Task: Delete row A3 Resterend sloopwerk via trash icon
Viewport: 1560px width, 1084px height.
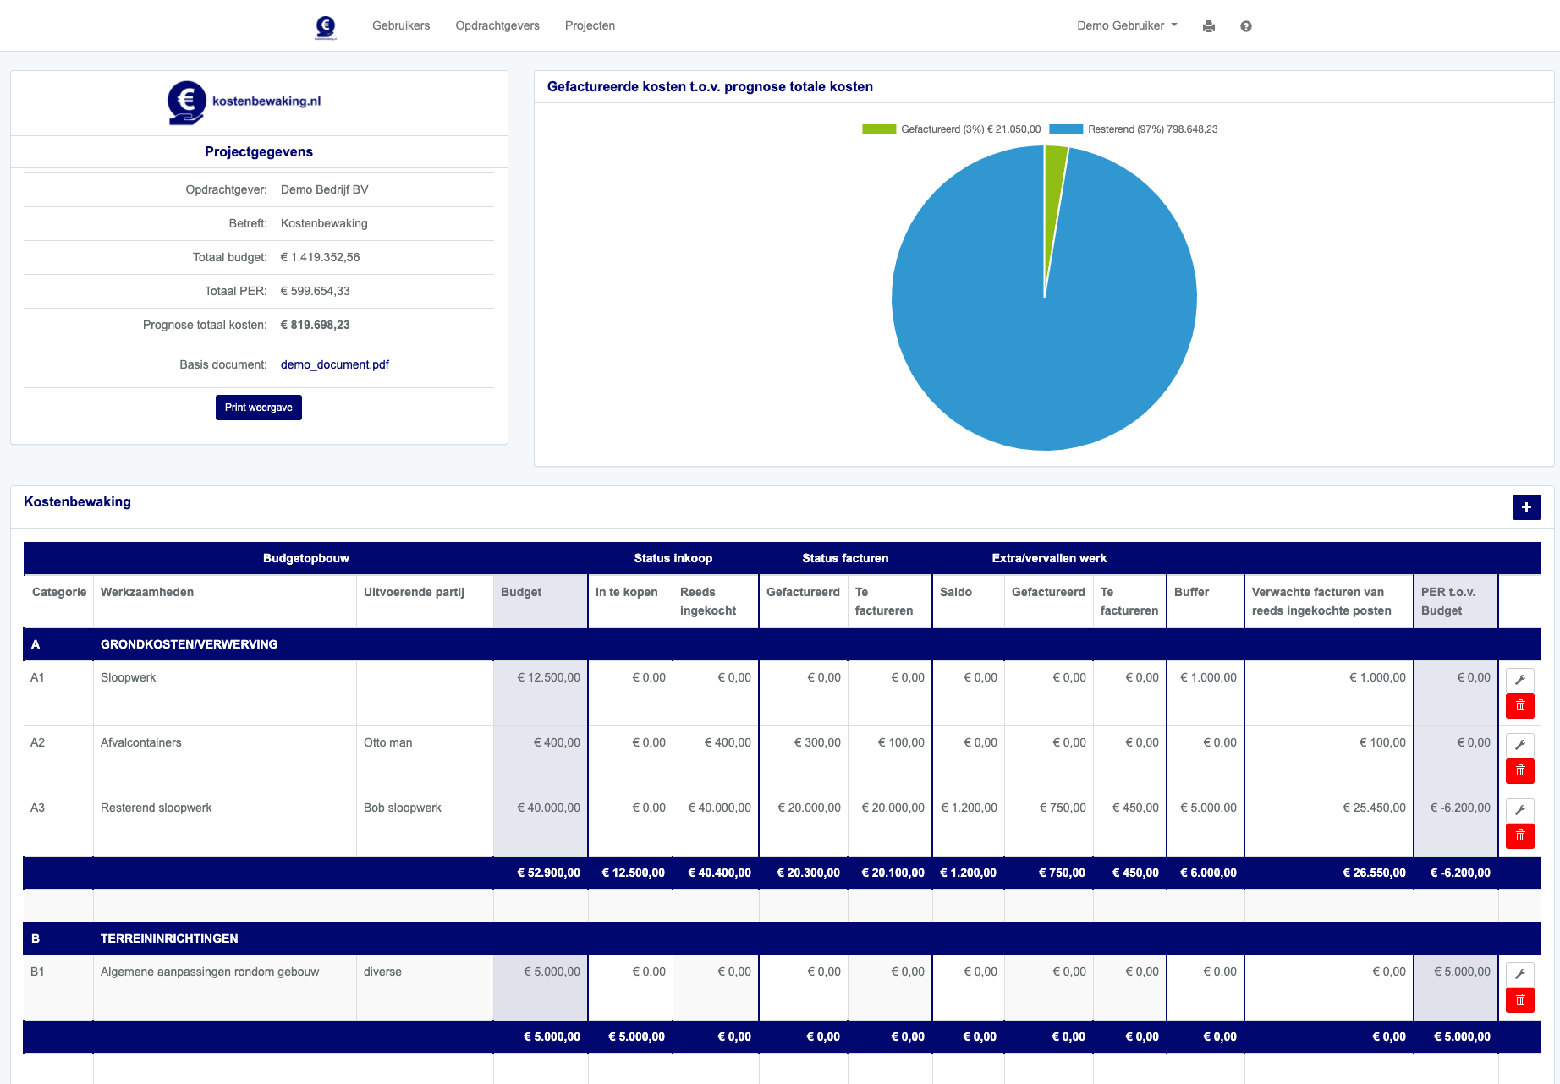Action: [1520, 836]
